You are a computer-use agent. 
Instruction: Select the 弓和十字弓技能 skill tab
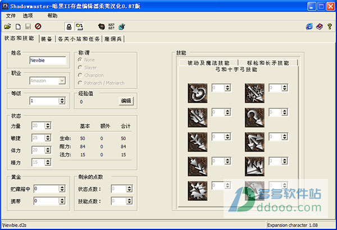click(x=236, y=70)
